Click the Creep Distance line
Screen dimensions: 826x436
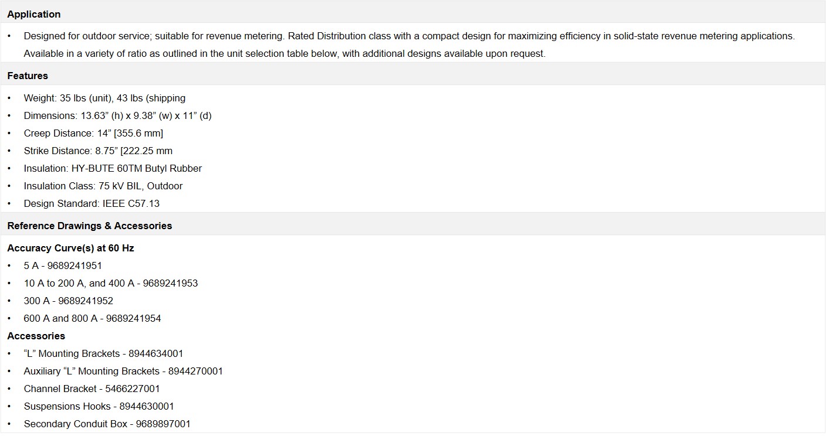coord(93,133)
